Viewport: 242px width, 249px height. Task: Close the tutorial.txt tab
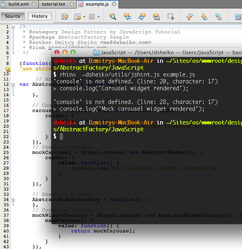(x=72, y=4)
